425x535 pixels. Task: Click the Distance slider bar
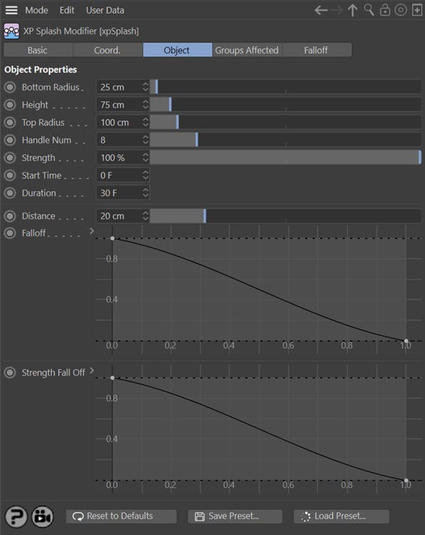(x=285, y=216)
